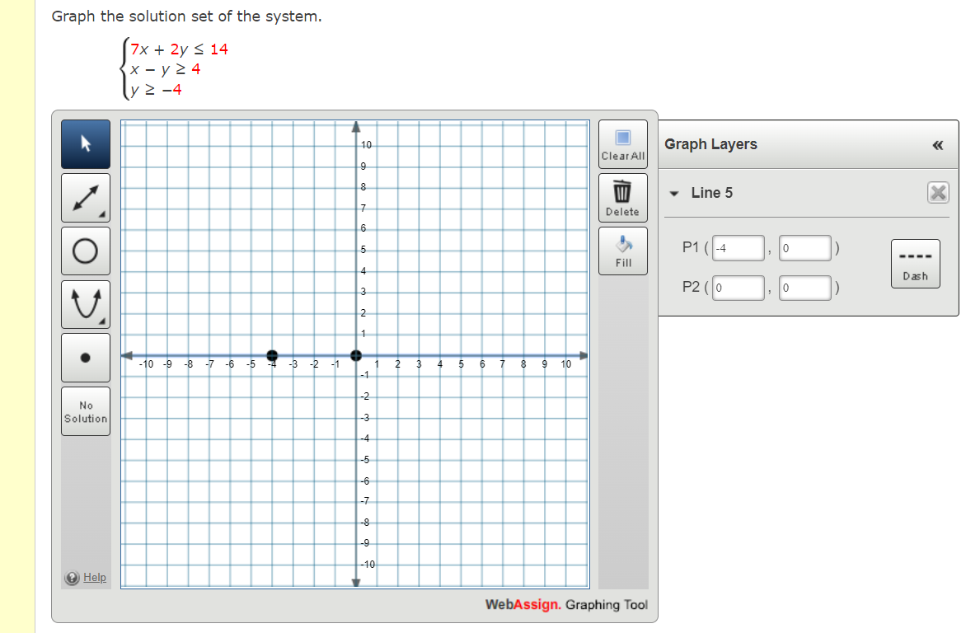Image resolution: width=980 pixels, height=633 pixels.
Task: Toggle Dash line style
Action: tap(915, 264)
